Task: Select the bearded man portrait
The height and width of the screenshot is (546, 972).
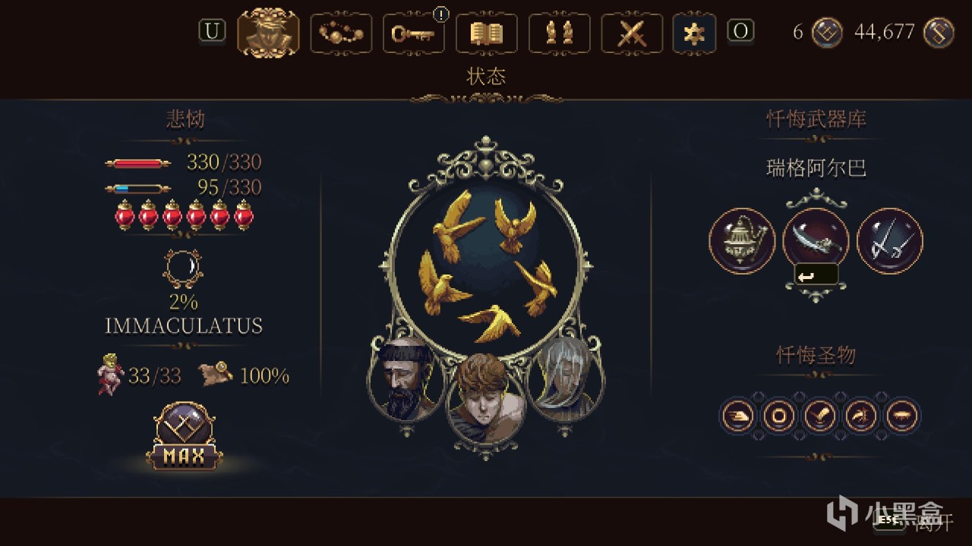Action: 406,379
